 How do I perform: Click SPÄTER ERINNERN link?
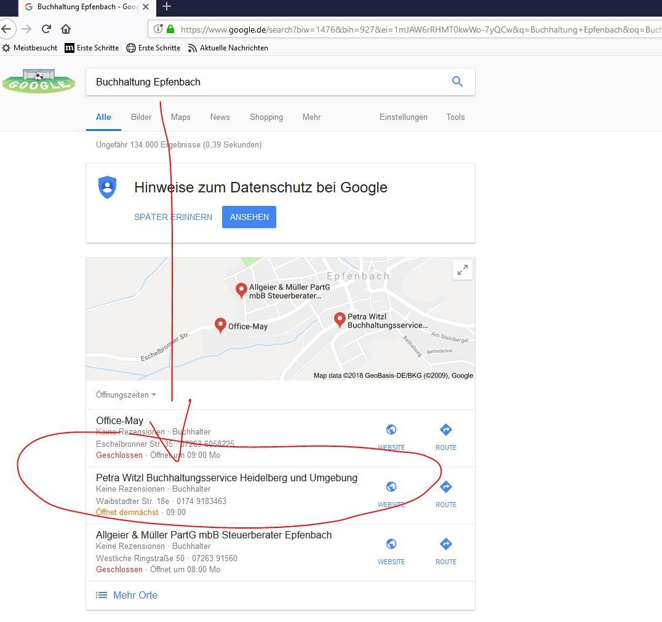click(x=173, y=217)
